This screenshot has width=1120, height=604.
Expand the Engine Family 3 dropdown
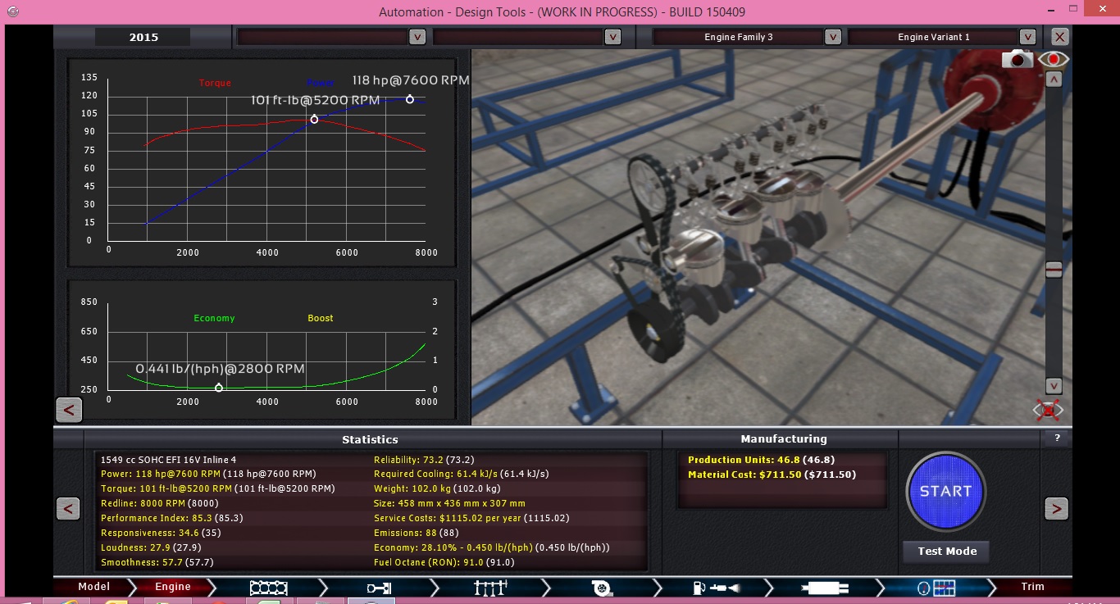point(832,37)
